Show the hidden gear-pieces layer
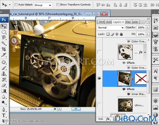The width and height of the screenshot is (159, 125). (99, 52)
